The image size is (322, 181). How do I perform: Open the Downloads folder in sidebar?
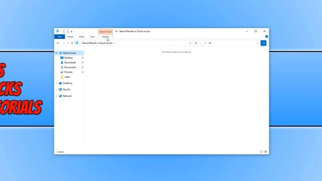pos(70,62)
